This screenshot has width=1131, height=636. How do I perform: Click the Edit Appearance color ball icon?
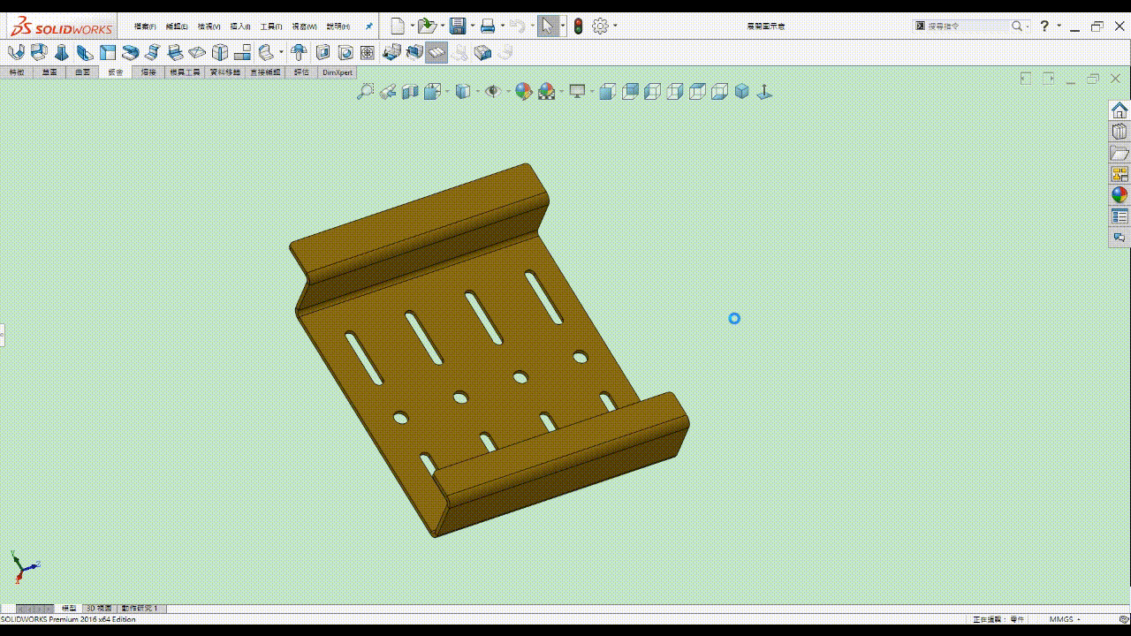pos(523,91)
